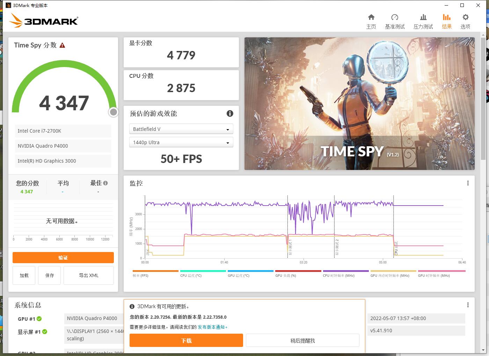Open the monitoring panel three-dot menu
489x356 pixels.
(468, 183)
